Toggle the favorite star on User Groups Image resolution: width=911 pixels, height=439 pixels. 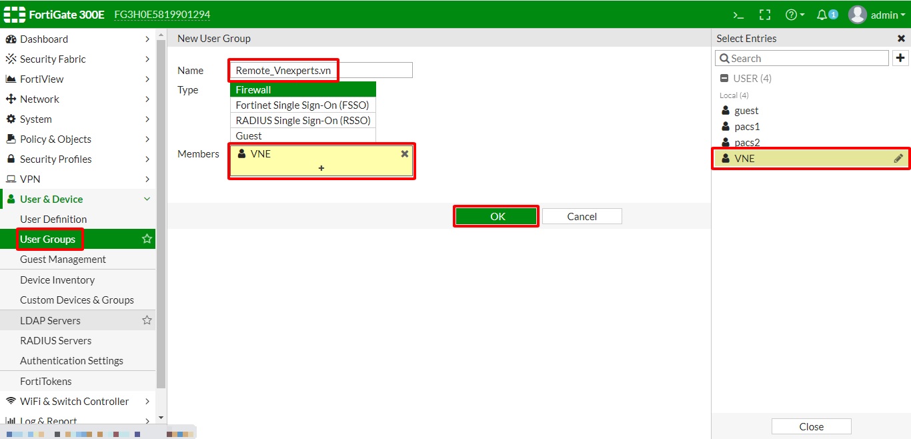click(147, 239)
